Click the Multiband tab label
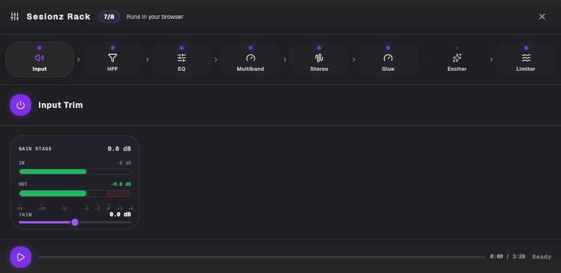This screenshot has width=561, height=273. pyautogui.click(x=251, y=69)
